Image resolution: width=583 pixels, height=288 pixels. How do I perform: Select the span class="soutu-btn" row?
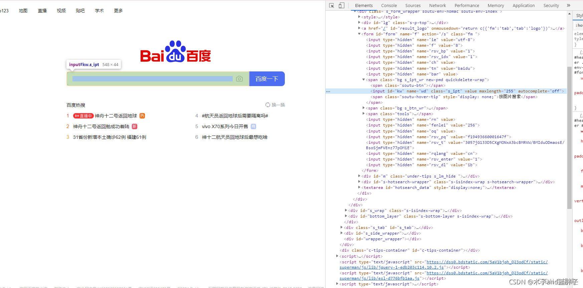pos(408,85)
